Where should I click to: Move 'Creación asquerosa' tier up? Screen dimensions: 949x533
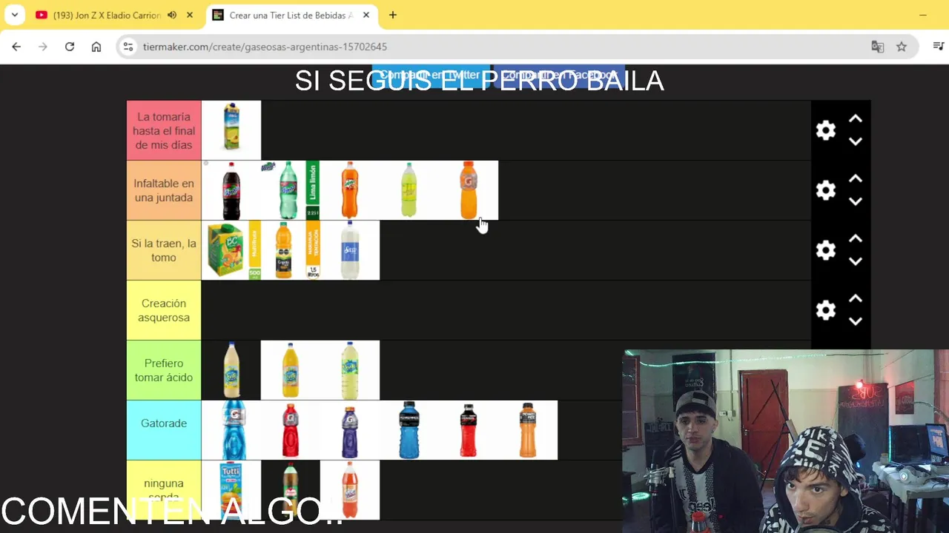point(855,298)
